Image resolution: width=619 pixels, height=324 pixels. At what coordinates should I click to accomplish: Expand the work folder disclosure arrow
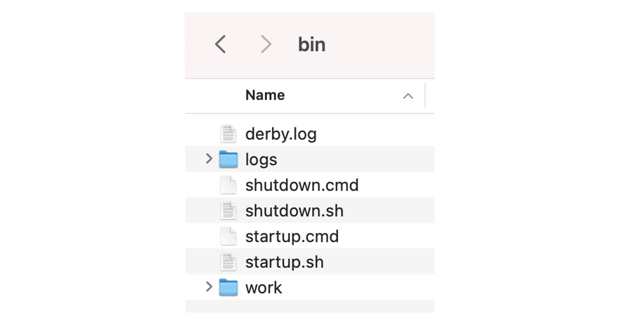(209, 287)
